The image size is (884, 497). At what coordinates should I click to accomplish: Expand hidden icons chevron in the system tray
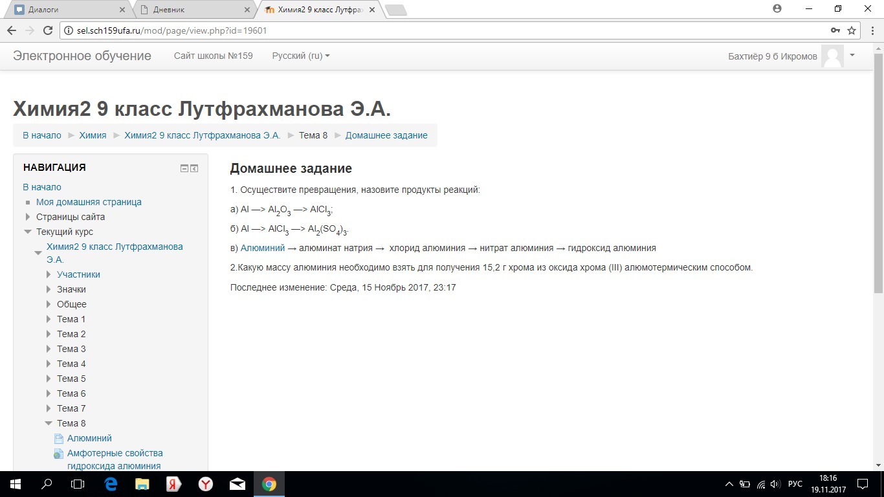coord(729,483)
